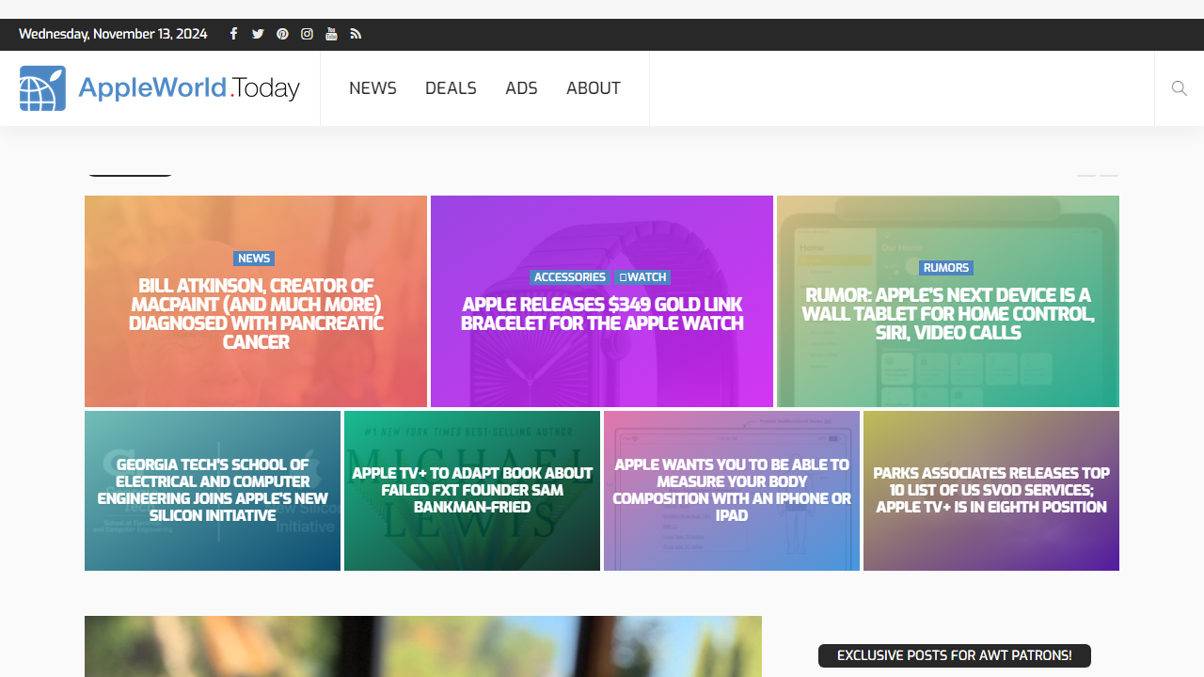Read the Bill Atkinson MacPaint article
1204x677 pixels.
tap(256, 314)
